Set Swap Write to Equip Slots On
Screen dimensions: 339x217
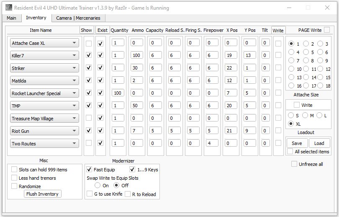tap(98, 185)
